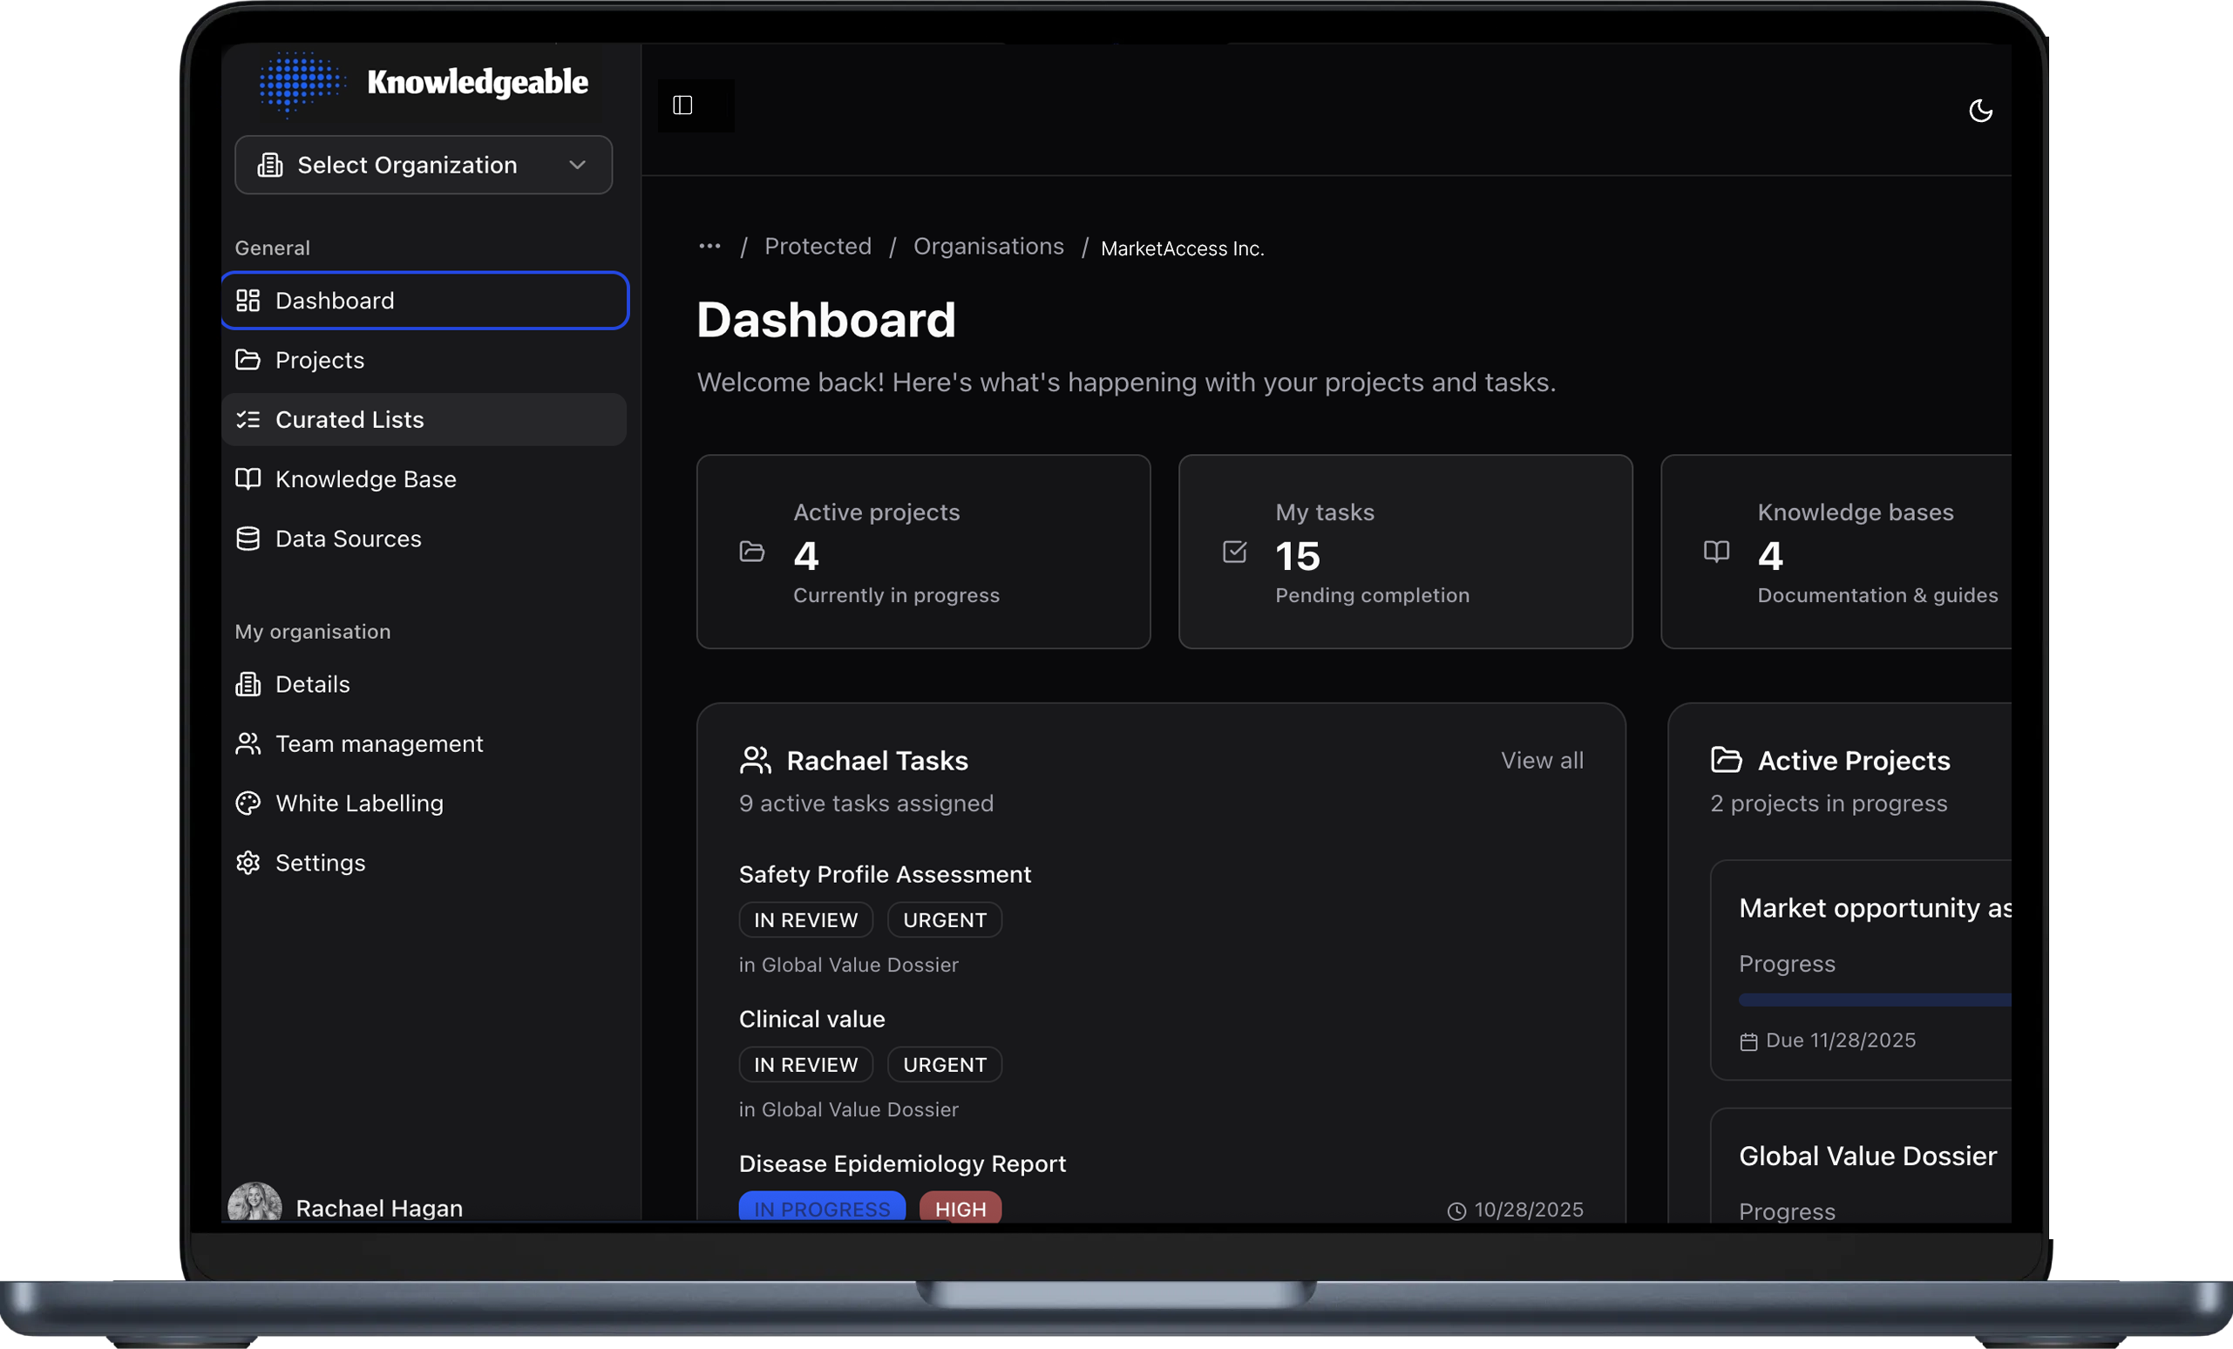Open the Select Organization dropdown
This screenshot has height=1349, width=2233.
408,165
